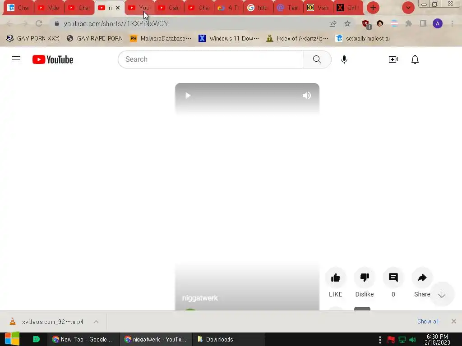Viewport: 462px width, 346px height.
Task: Open the profile A avatar
Action: tap(438, 23)
